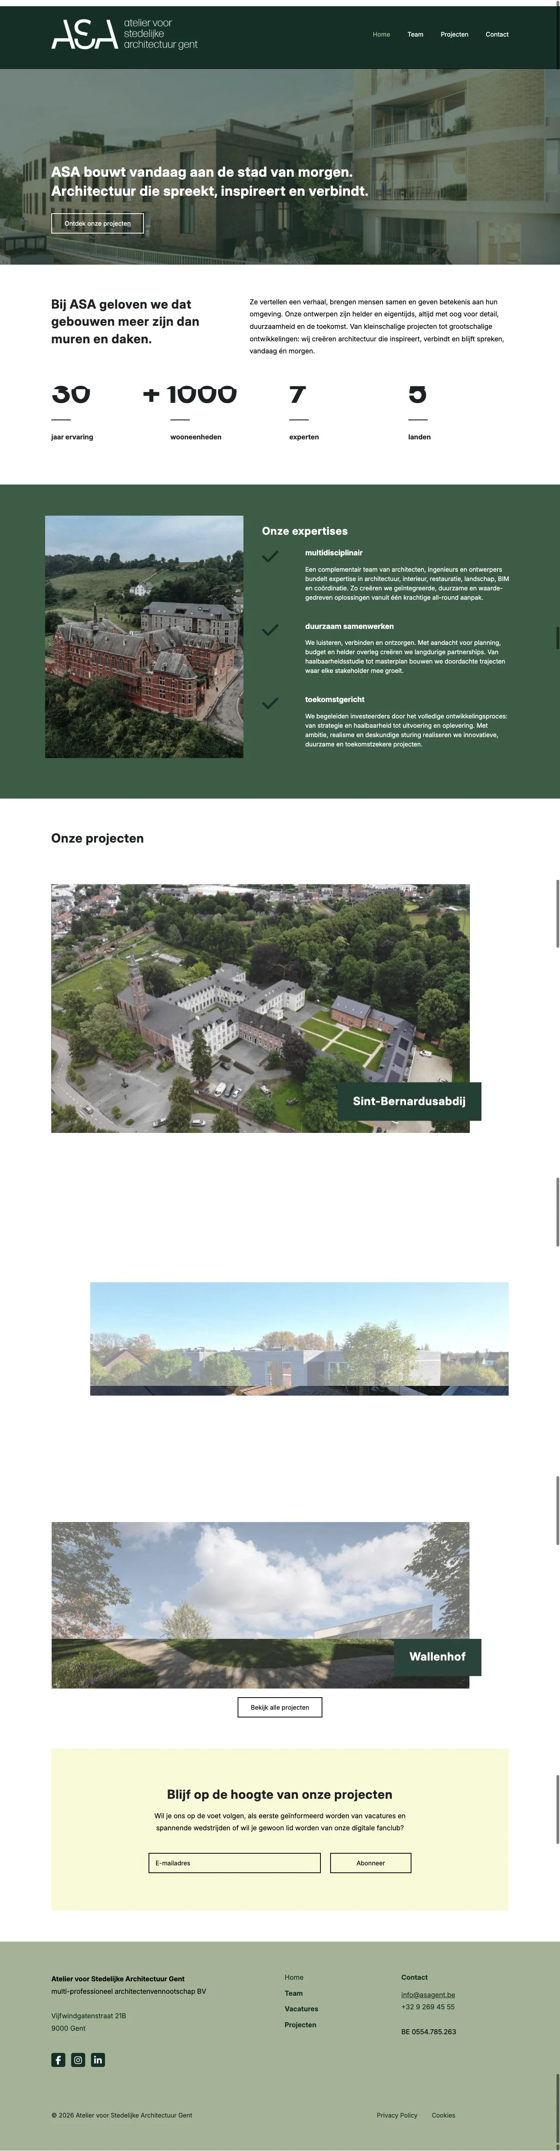This screenshot has width=560, height=2151.
Task: Open the middle project image without label
Action: coord(299,1338)
